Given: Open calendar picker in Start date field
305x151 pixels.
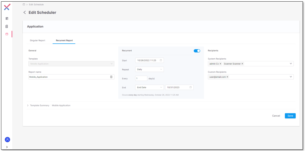Looking at the screenshot, I should click(x=161, y=61).
